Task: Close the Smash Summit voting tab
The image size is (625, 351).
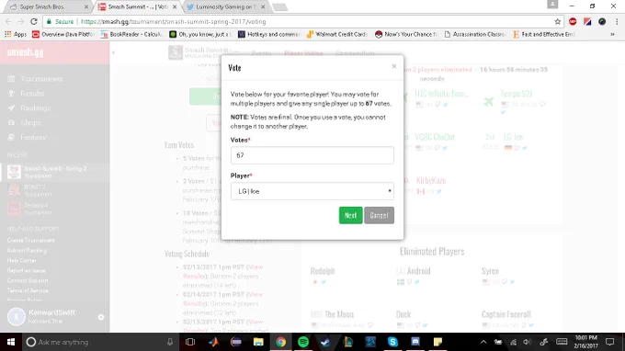Action: coord(175,6)
